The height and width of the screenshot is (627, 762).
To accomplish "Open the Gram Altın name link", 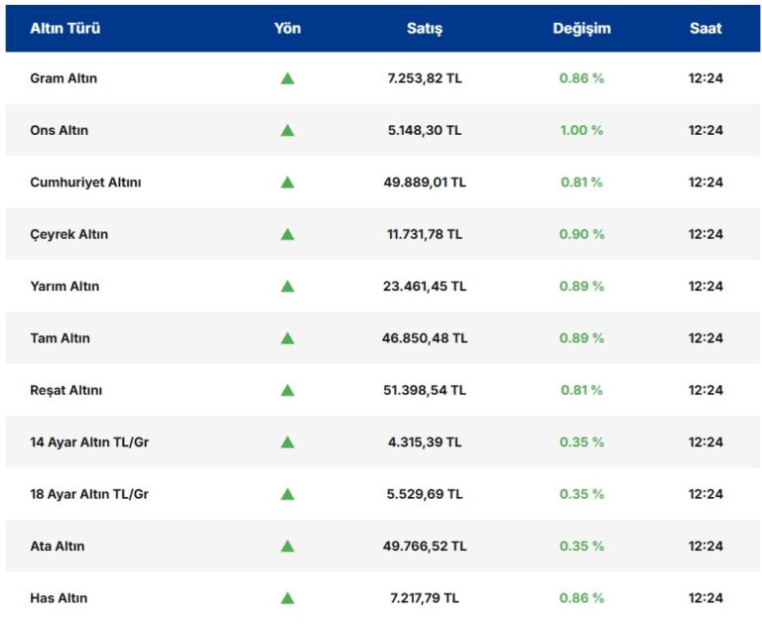I will (63, 78).
